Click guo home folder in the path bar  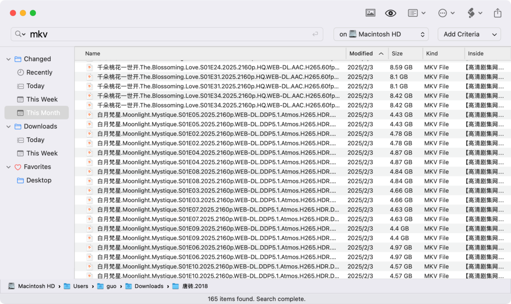point(107,286)
